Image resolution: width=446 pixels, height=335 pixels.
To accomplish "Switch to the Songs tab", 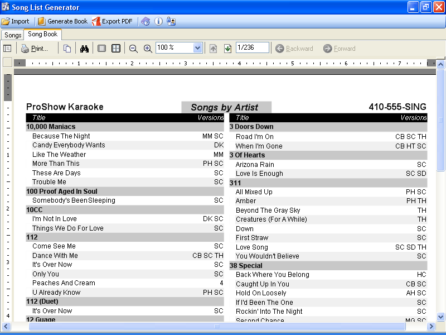I will click(x=13, y=35).
